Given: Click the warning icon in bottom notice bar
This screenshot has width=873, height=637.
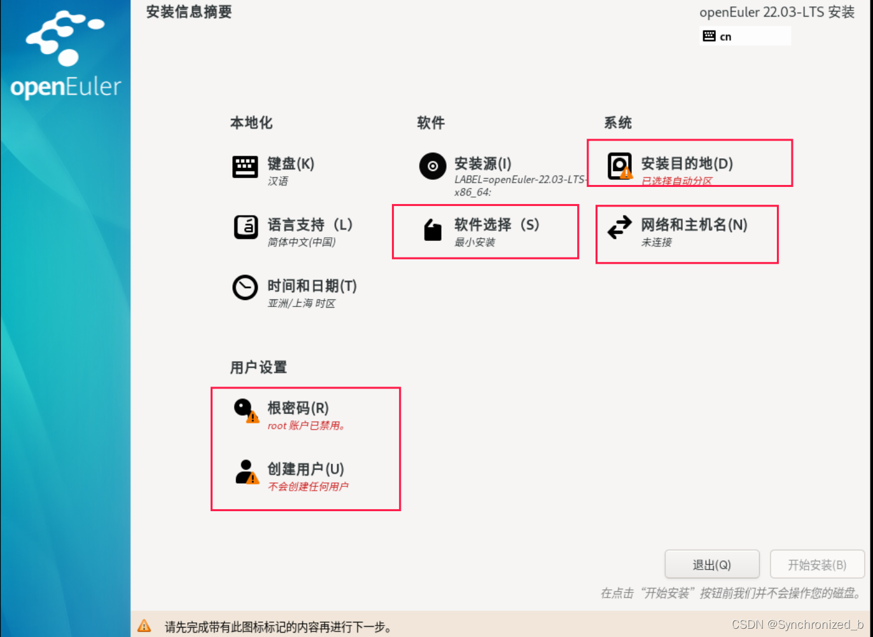Looking at the screenshot, I should point(144,626).
